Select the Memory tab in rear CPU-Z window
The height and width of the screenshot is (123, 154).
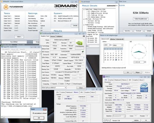[76, 92]
